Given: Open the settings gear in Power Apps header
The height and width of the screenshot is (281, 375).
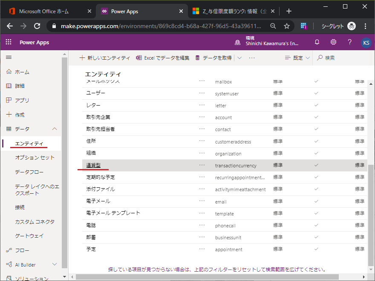Looking at the screenshot, I should pos(333,42).
